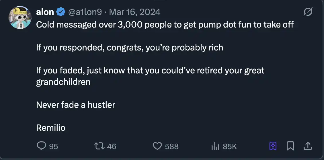Open the reply speech bubble icon

point(41,146)
